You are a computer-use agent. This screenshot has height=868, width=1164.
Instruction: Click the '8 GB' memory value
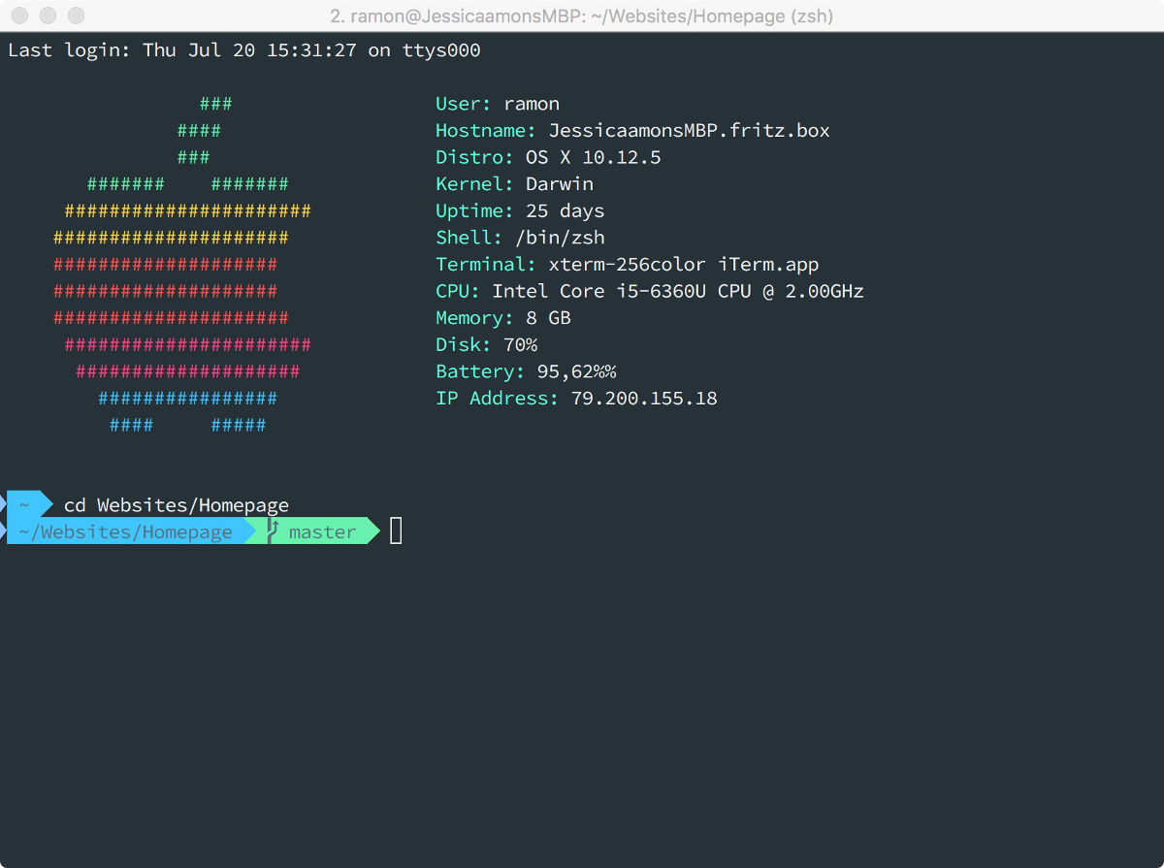coord(548,318)
